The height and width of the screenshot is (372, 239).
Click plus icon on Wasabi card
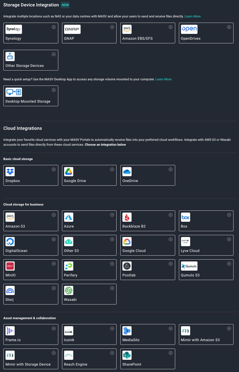[x=112, y=288]
